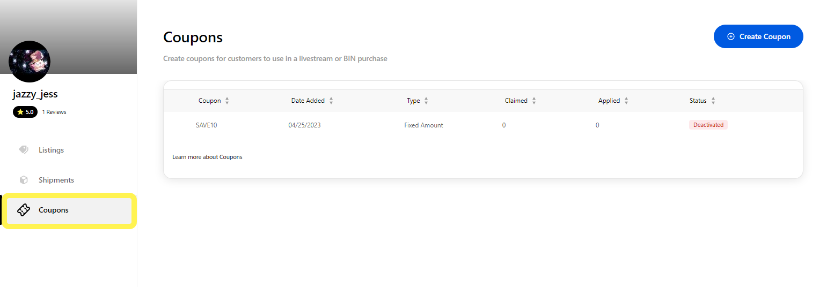This screenshot has height=287, width=827.
Task: Click the SAVE10 coupon code
Action: 206,125
